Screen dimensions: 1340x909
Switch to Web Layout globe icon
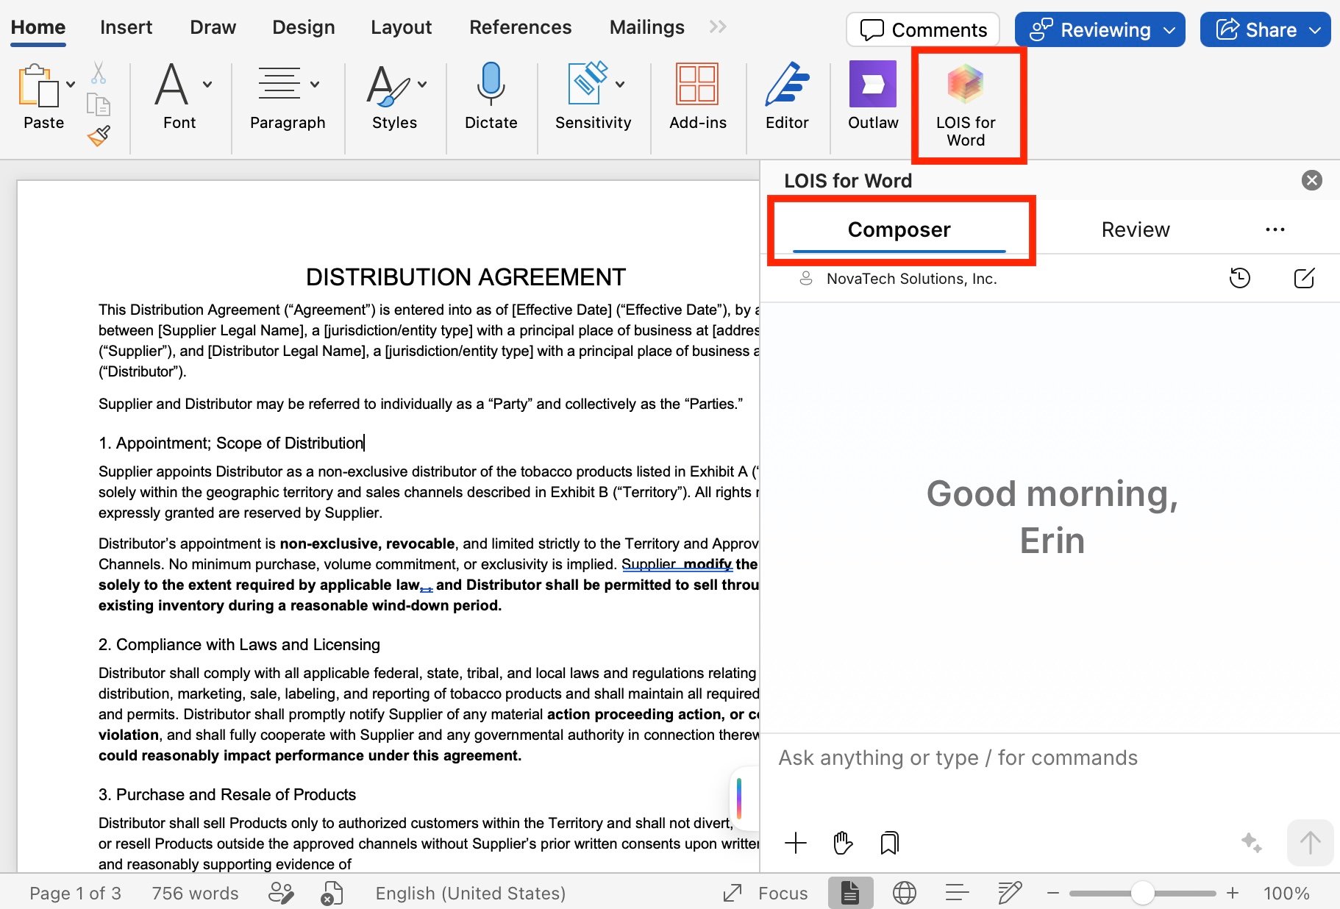coord(904,893)
